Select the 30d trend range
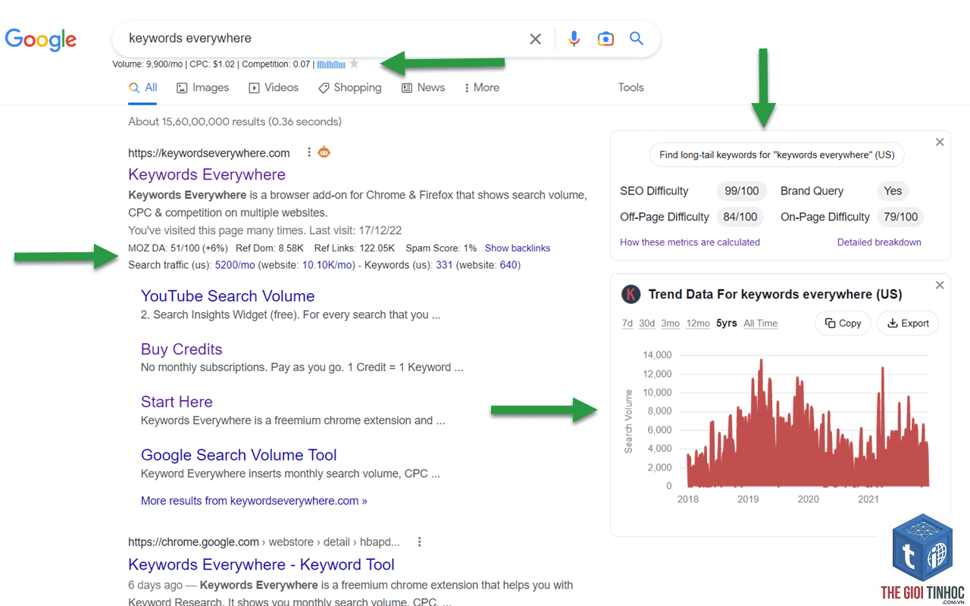Image resolution: width=970 pixels, height=606 pixels. click(647, 323)
